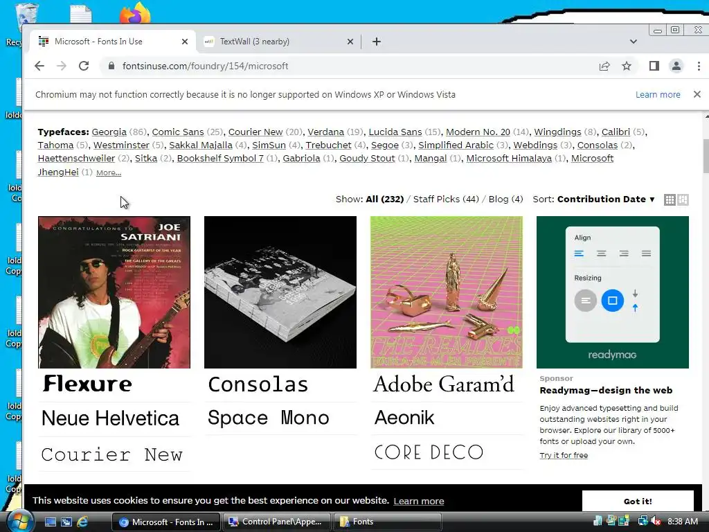Open the Courier New font sample
709x532 pixels.
[111, 454]
